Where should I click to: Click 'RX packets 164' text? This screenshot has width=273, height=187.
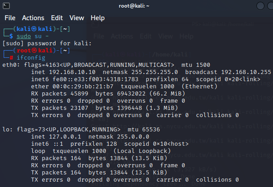[x=56, y=158]
